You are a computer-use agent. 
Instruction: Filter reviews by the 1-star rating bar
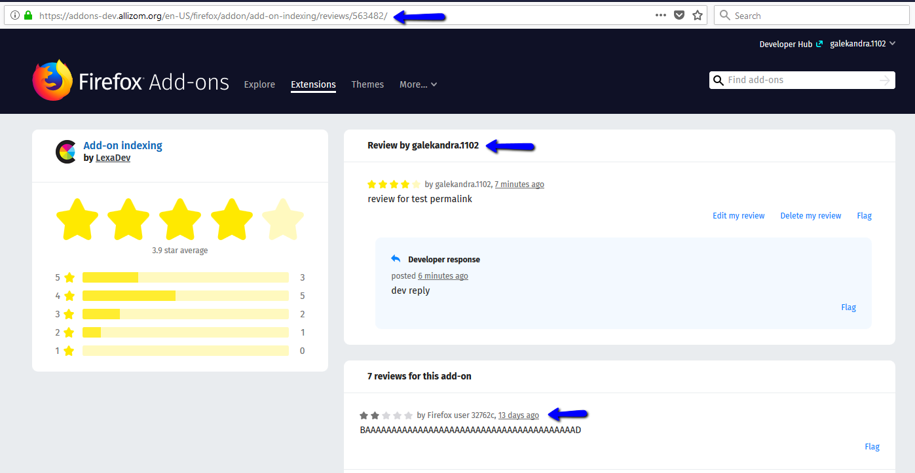[185, 351]
